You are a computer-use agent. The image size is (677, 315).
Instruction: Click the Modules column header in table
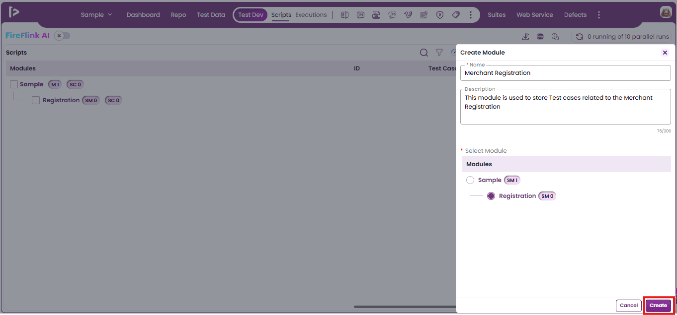[23, 68]
